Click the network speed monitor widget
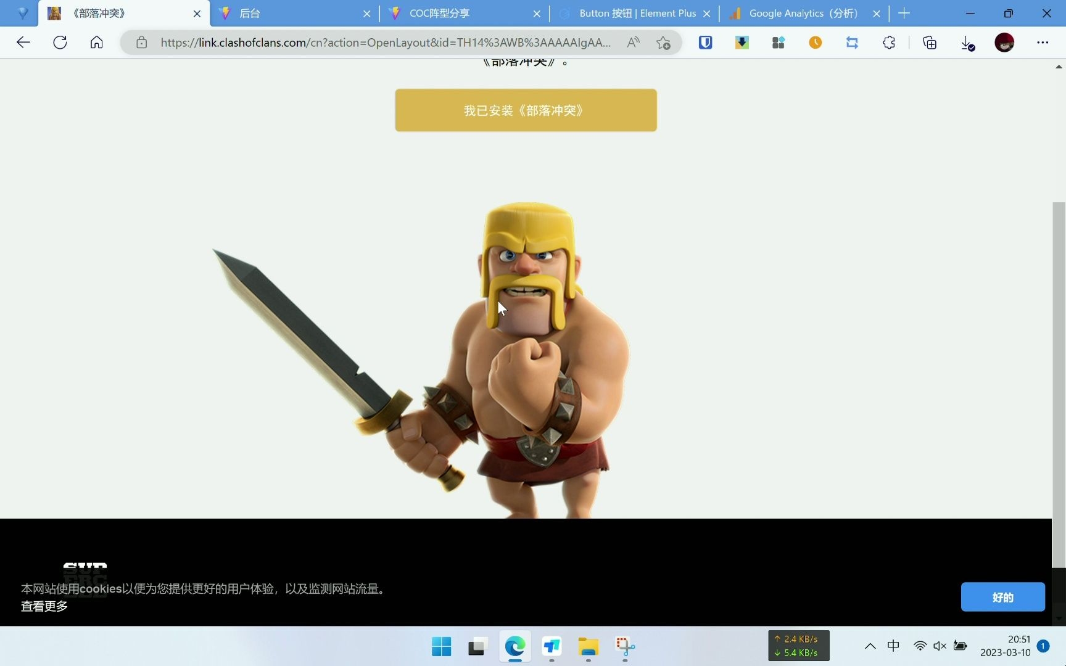This screenshot has height=666, width=1066. (798, 646)
